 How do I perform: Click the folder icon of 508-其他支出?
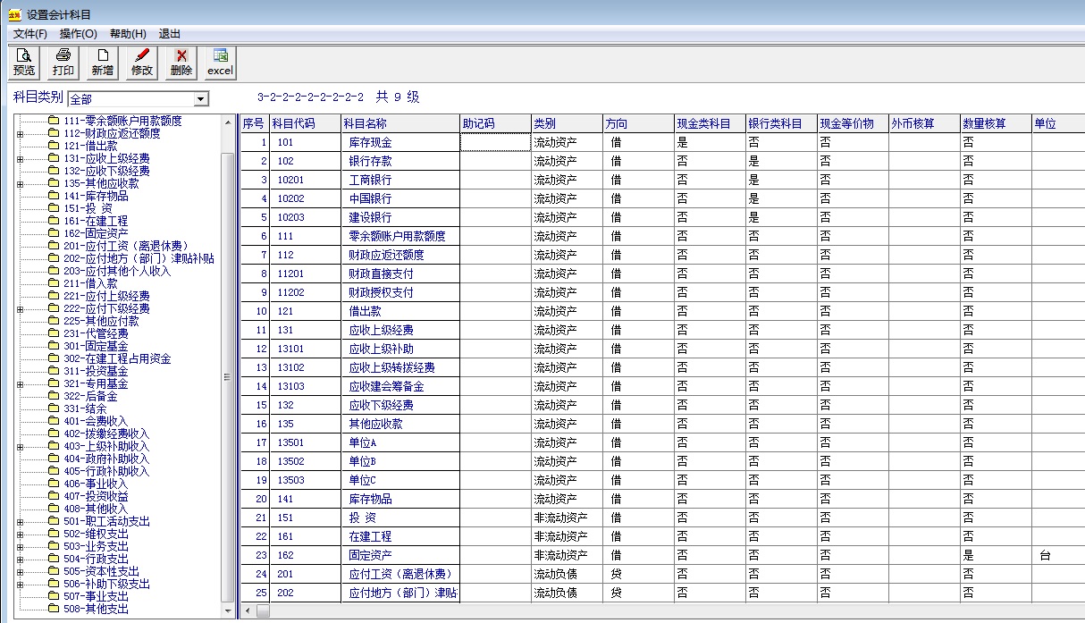pyautogui.click(x=54, y=609)
